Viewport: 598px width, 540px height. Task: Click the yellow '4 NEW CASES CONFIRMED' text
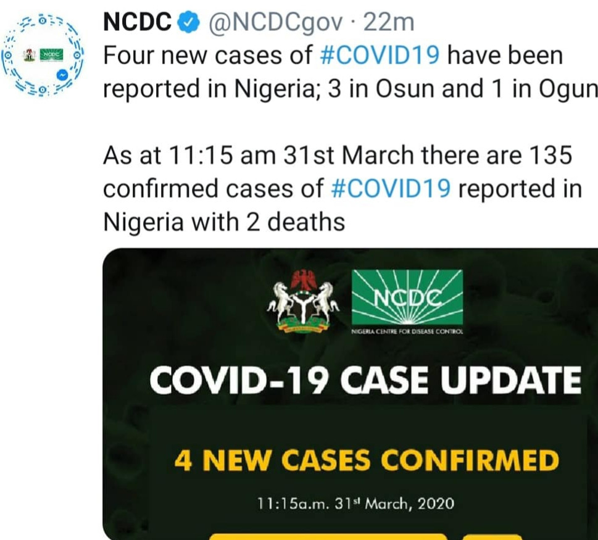(367, 460)
